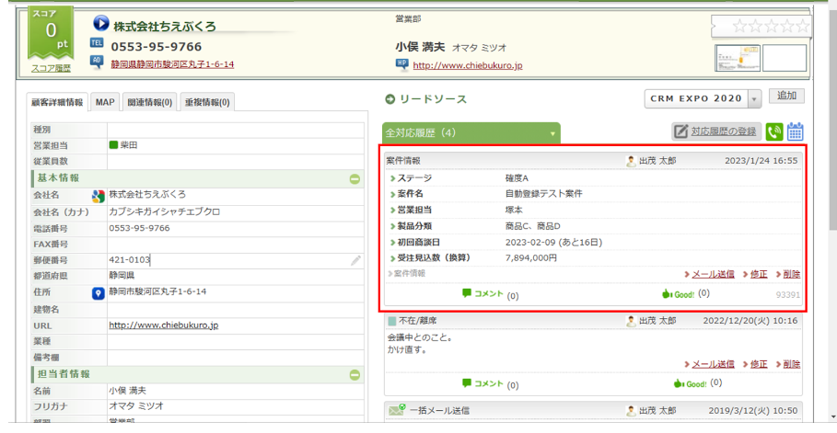This screenshot has width=837, height=433.
Task: Click the map pin icon beside 住所
Action: (x=99, y=292)
